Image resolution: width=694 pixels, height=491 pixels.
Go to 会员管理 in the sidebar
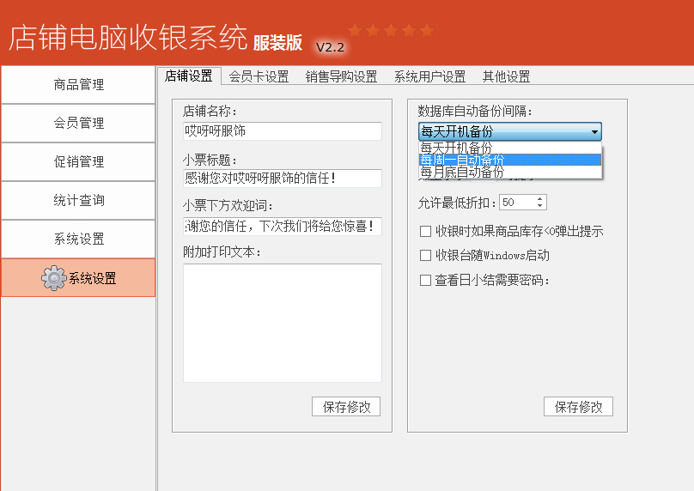click(x=78, y=123)
